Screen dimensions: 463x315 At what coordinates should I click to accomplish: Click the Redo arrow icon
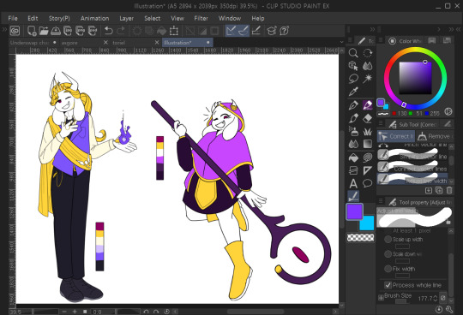pos(121,31)
